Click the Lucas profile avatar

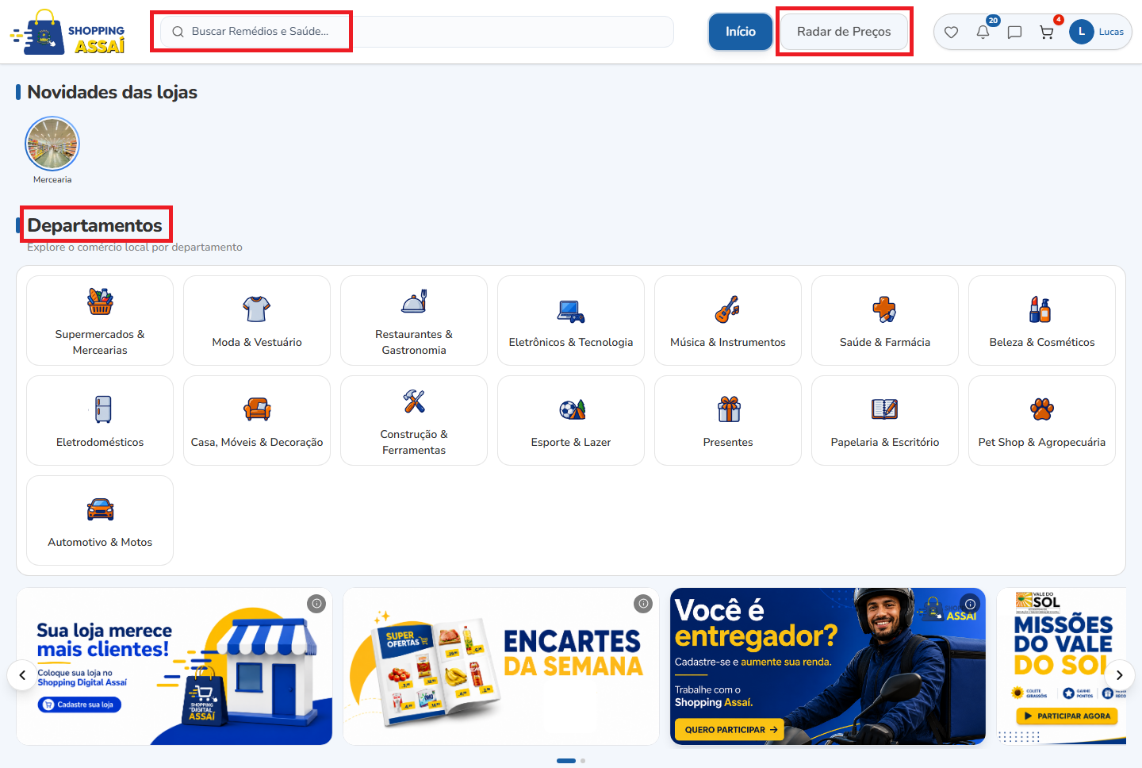(1081, 32)
